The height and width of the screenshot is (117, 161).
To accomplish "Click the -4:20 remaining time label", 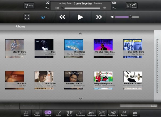I will [104, 8].
